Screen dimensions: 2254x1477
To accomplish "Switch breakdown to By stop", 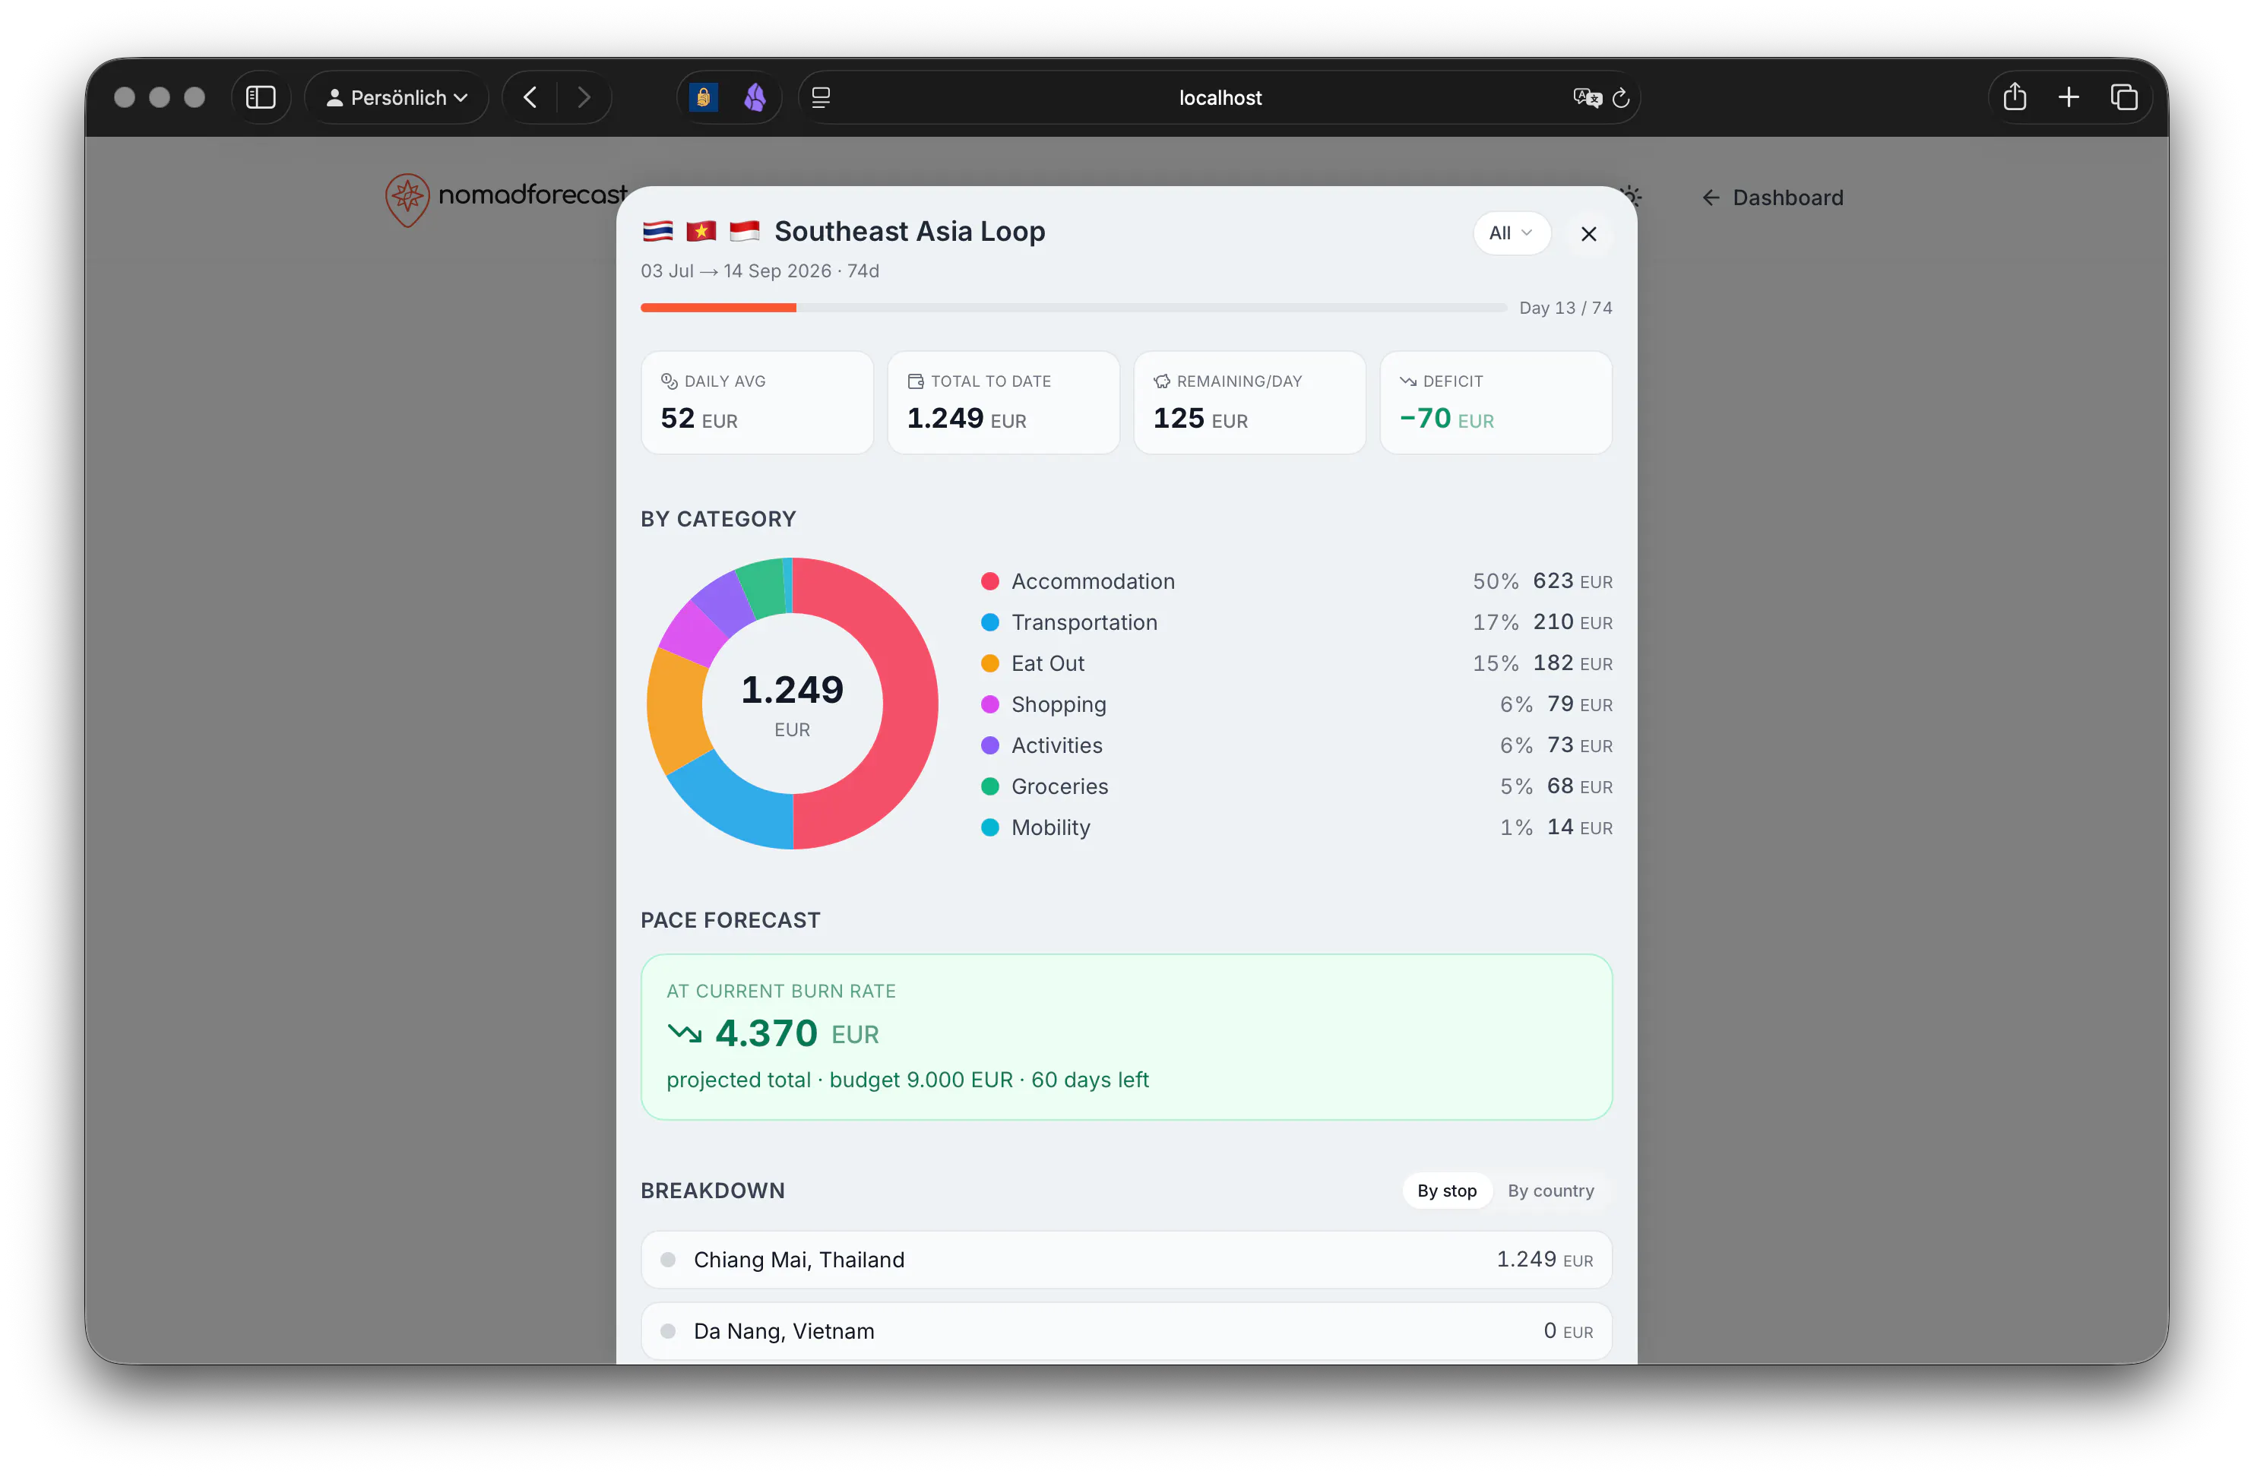I will click(1446, 1190).
